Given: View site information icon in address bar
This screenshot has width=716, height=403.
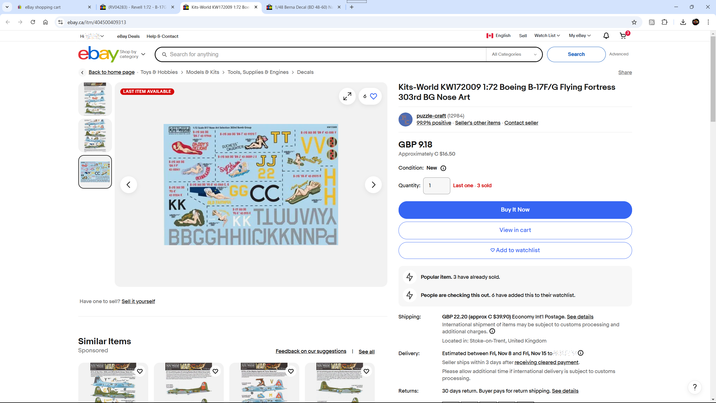Looking at the screenshot, I should pos(60,22).
